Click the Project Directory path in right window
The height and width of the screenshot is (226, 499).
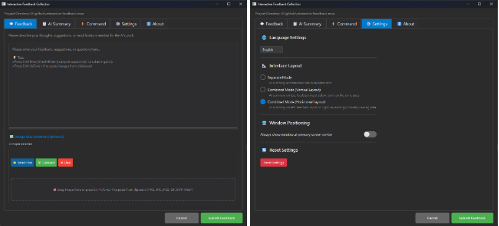tap(295, 14)
